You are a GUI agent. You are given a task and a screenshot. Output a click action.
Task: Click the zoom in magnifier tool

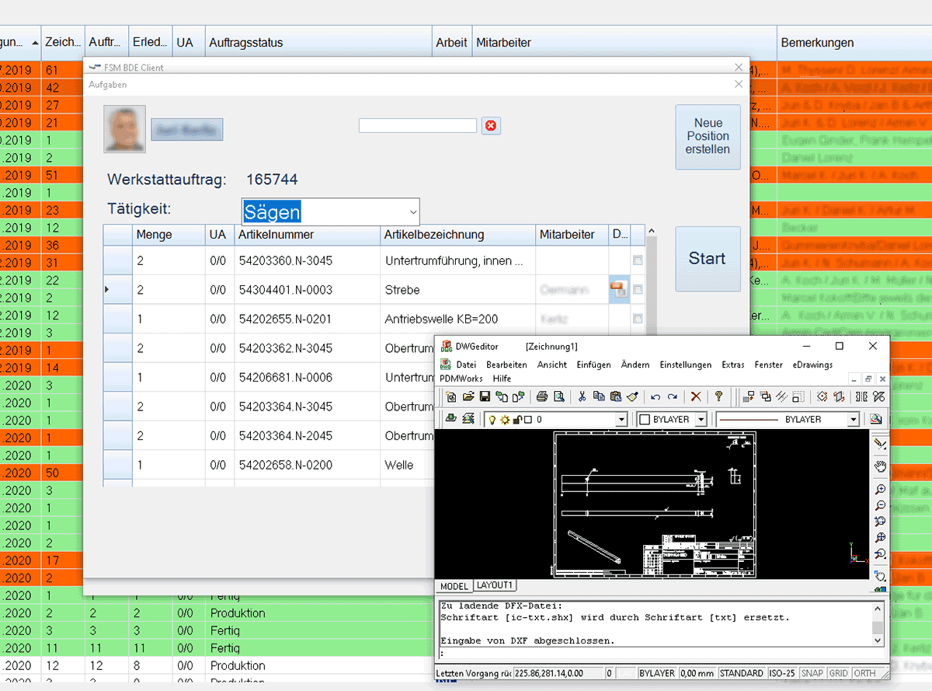click(x=880, y=490)
